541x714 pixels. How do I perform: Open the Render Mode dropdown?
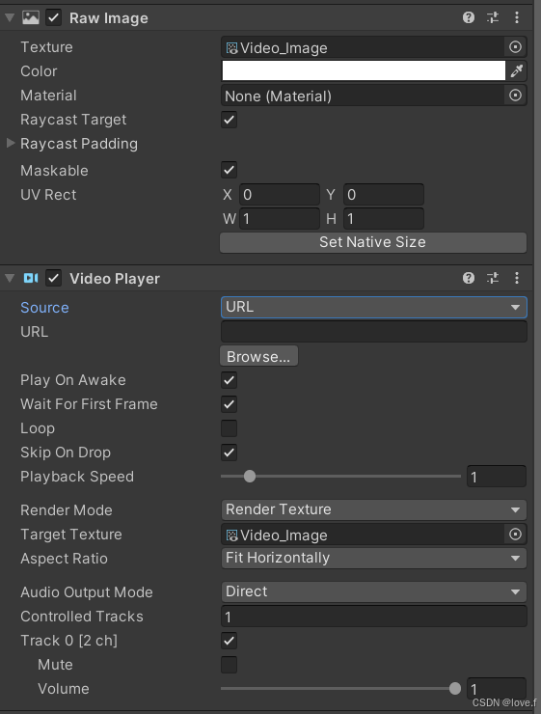[x=373, y=509]
